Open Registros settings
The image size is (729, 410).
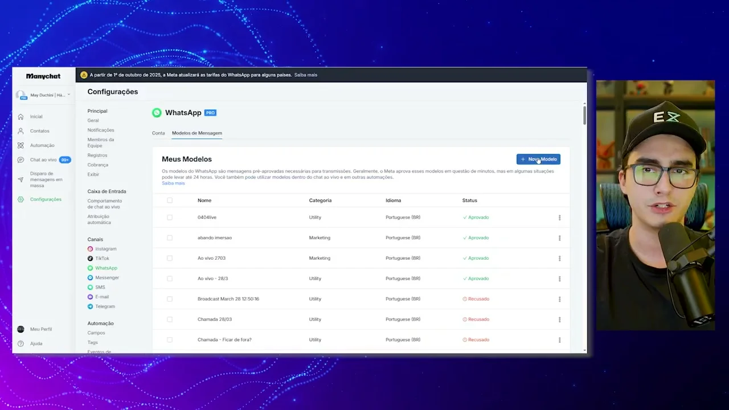pos(97,155)
